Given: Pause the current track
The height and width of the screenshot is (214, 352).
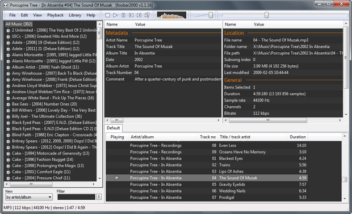Looking at the screenshot, I should tap(123, 15).
